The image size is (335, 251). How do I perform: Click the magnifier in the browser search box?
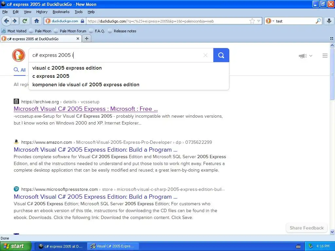pyautogui.click(x=318, y=21)
